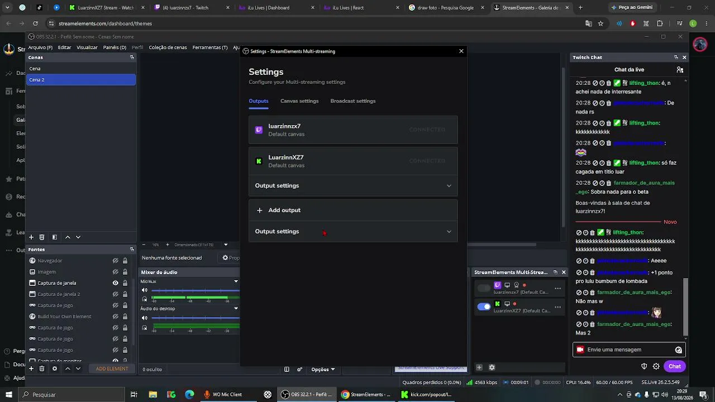Viewport: 715px width, 402px height.
Task: Select the Outputs tab
Action: [259, 101]
